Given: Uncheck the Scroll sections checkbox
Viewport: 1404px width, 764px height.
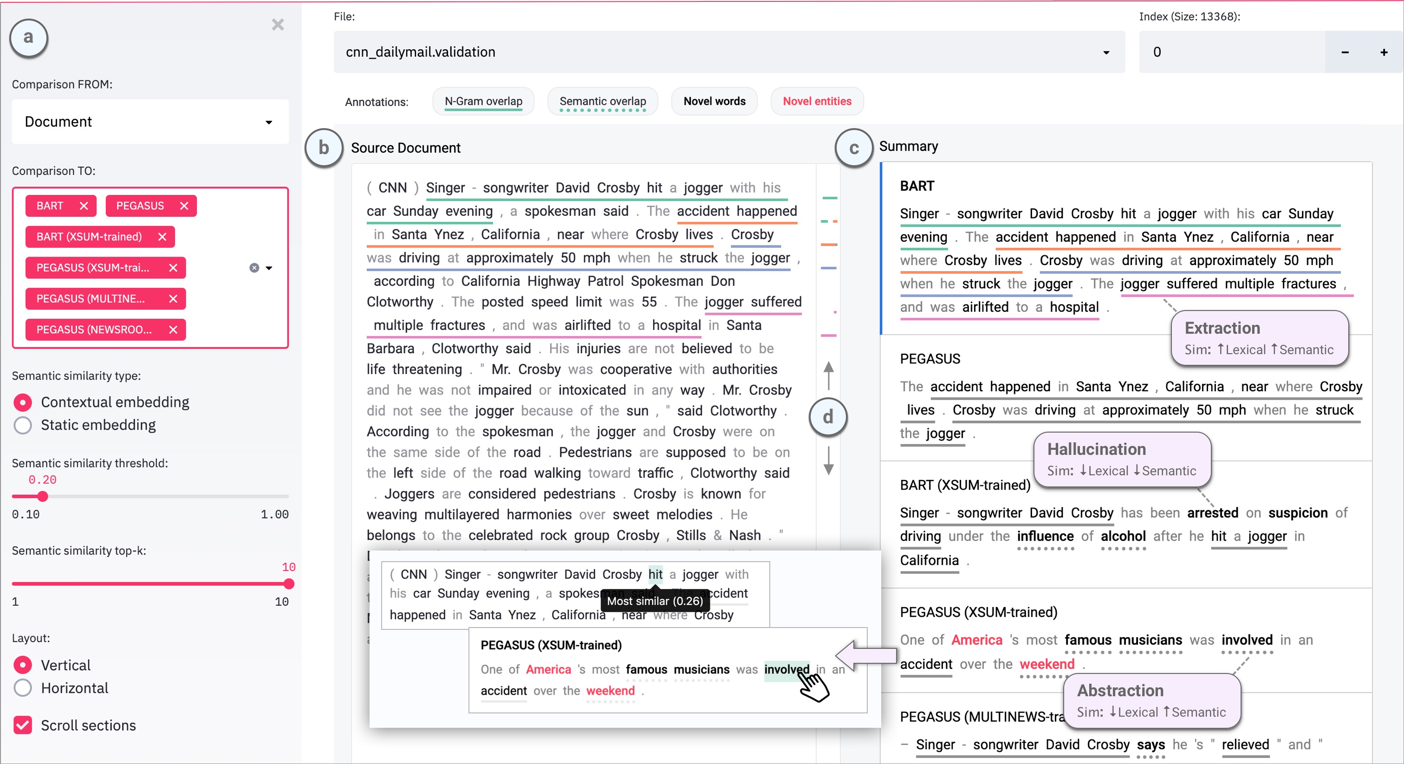Looking at the screenshot, I should click(x=23, y=725).
